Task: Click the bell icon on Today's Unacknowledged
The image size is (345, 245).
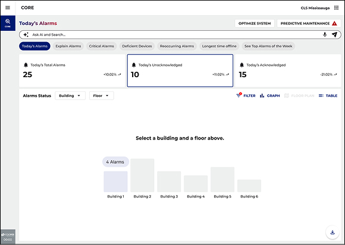Action: [134, 65]
